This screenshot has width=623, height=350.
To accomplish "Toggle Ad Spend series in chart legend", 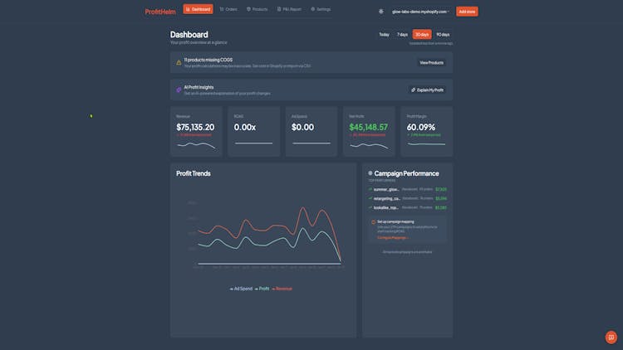I will point(241,289).
